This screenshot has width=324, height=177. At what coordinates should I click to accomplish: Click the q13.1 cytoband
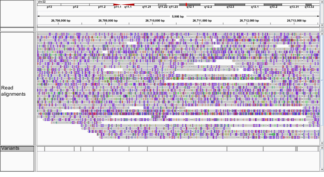[x=255, y=5]
